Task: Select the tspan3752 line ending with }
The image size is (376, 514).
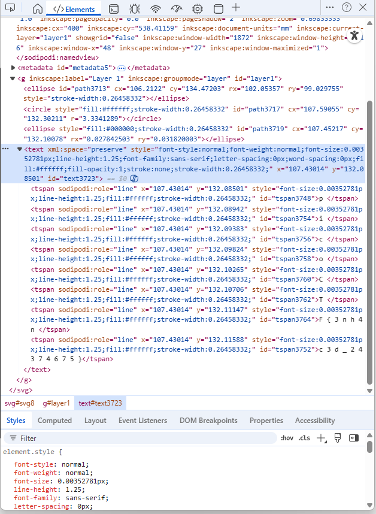Action: [196, 349]
